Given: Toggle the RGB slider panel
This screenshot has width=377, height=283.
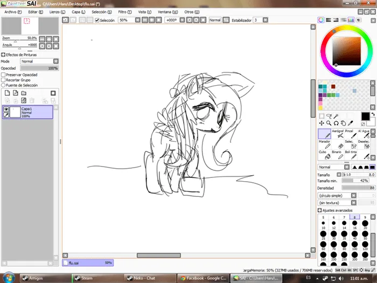Looking at the screenshot, I should [329, 20].
